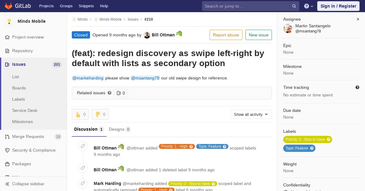Click the Merge Requests sidebar icon
365x191 pixels.
tap(7, 136)
